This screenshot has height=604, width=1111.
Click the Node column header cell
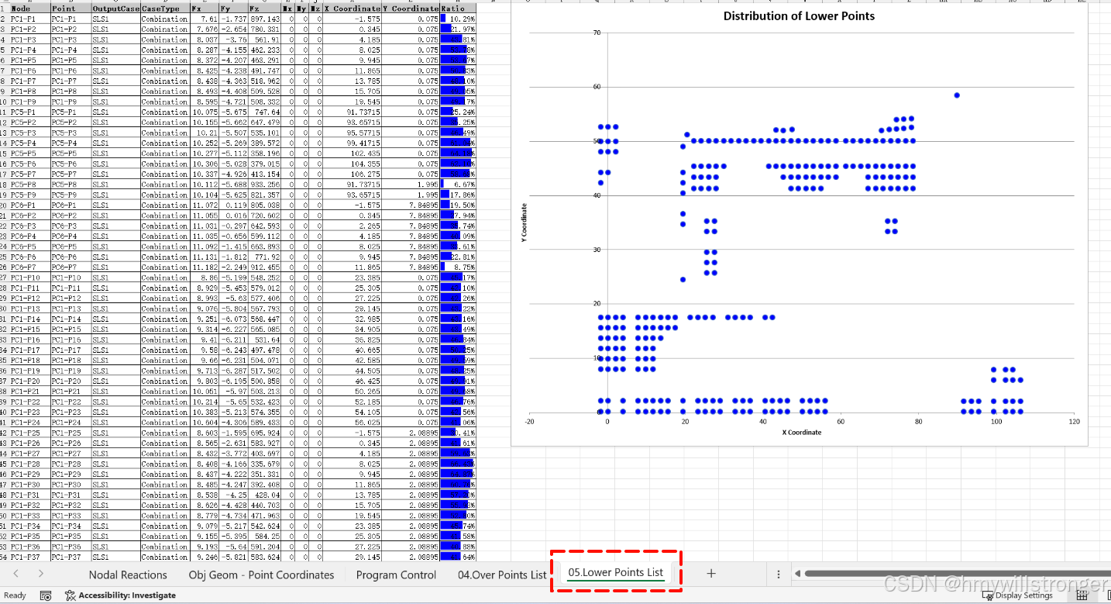point(29,9)
